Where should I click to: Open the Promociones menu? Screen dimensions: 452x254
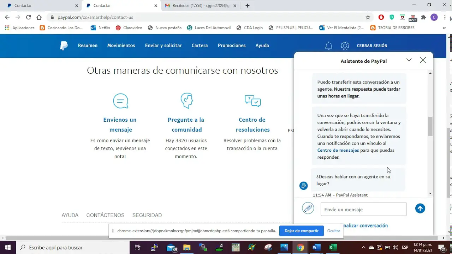(x=232, y=46)
